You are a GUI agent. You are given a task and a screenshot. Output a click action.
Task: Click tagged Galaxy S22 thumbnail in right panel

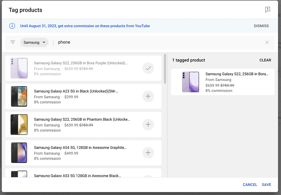pos(190,82)
